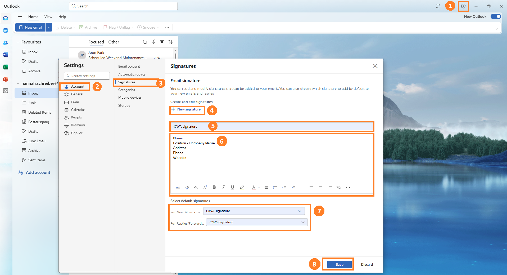Viewport: 507px width, 275px height.
Task: Open the People app in sidebar
Action: [x=6, y=43]
